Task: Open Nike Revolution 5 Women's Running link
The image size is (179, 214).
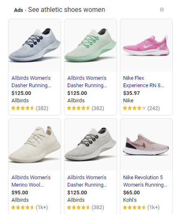Action: tap(145, 181)
